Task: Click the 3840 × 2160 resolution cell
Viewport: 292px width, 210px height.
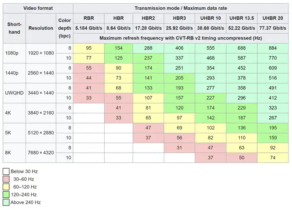Action: click(x=41, y=113)
